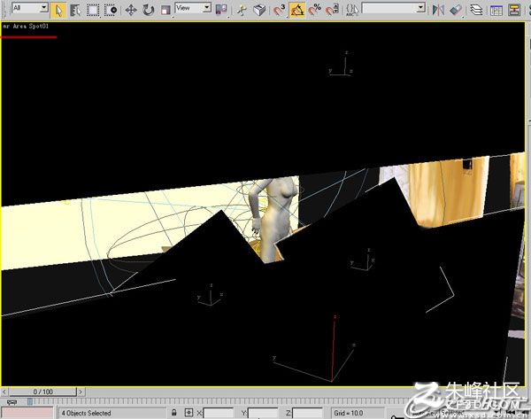Image resolution: width=531 pixels, height=419 pixels.
Task: Click the pink MAXScript listener field
Action: [27, 413]
